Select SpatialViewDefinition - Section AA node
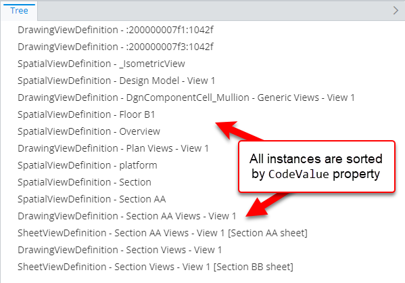This screenshot has width=405, height=283. [x=92, y=199]
